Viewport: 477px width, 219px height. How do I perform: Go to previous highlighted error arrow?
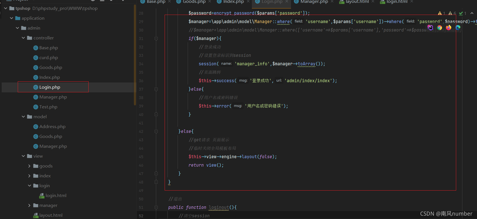[472, 13]
